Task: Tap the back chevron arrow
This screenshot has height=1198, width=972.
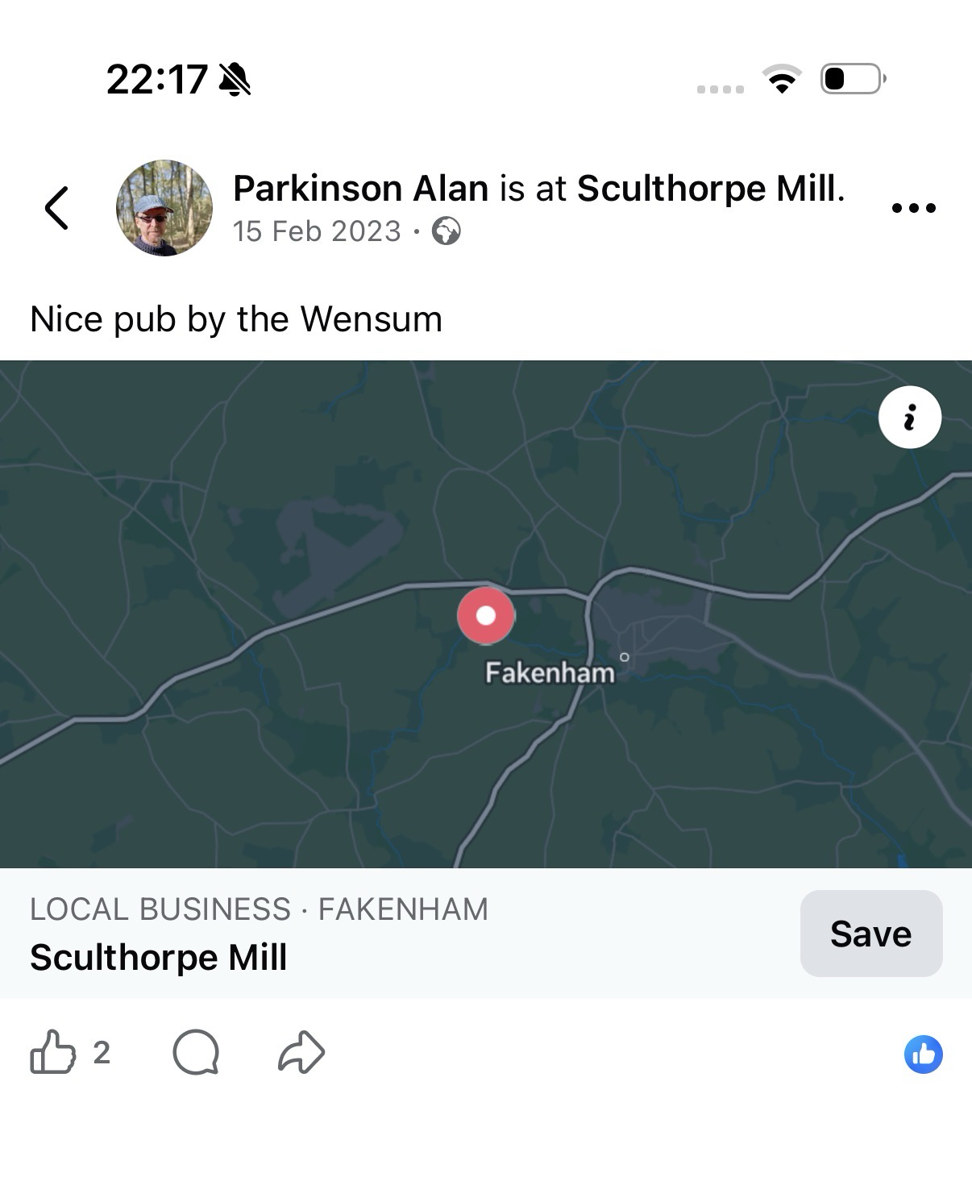Action: pos(56,208)
